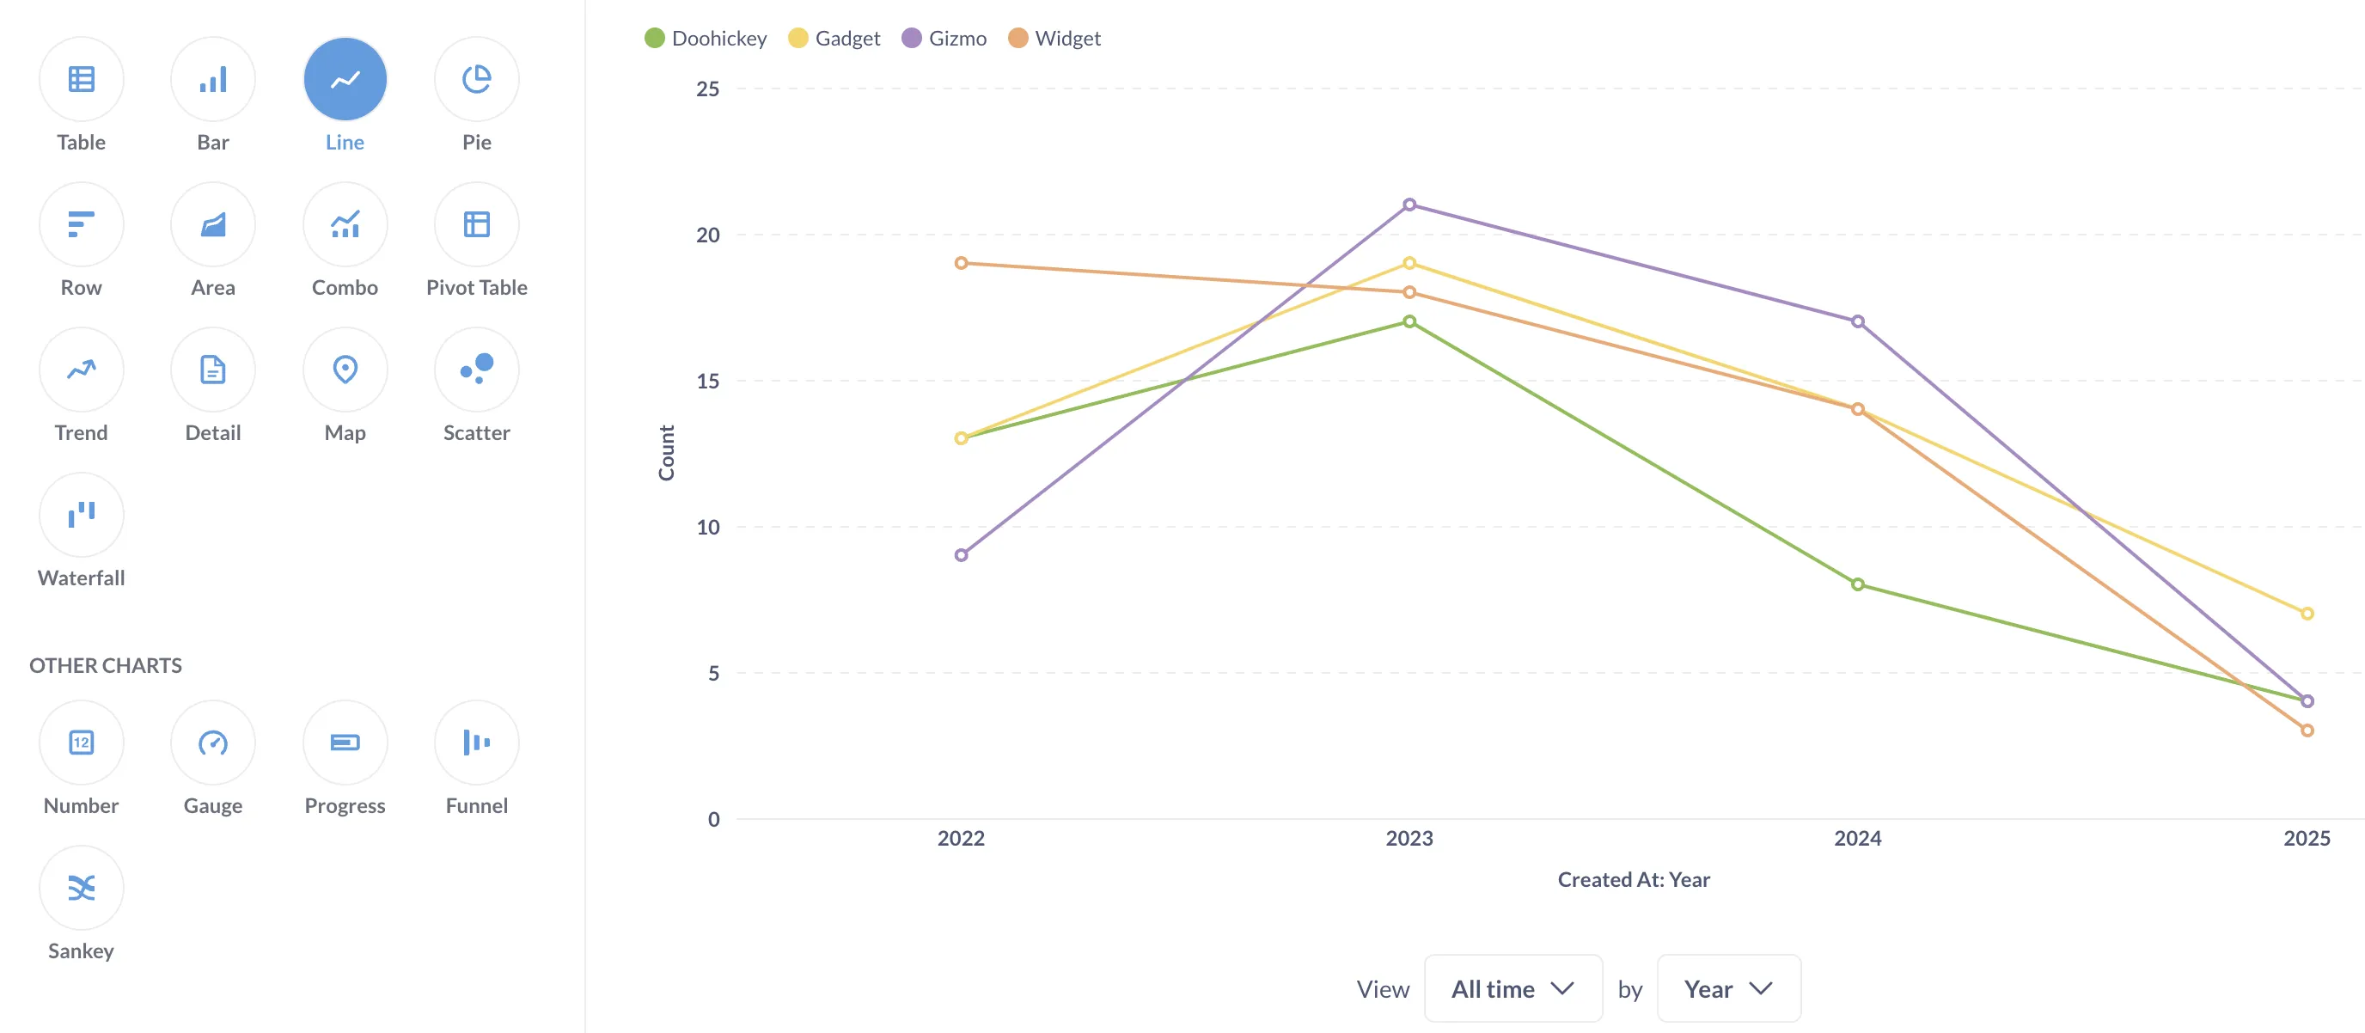
Task: Select the currently active Line chart
Action: pos(345,79)
